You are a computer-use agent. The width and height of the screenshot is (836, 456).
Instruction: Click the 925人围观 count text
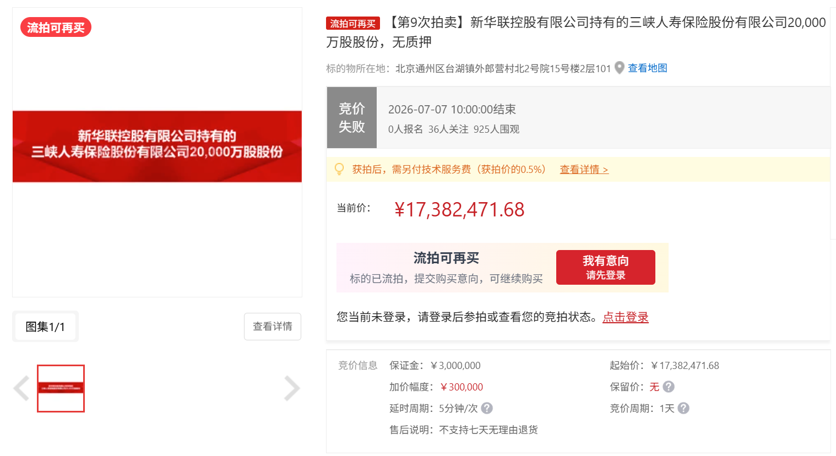496,129
